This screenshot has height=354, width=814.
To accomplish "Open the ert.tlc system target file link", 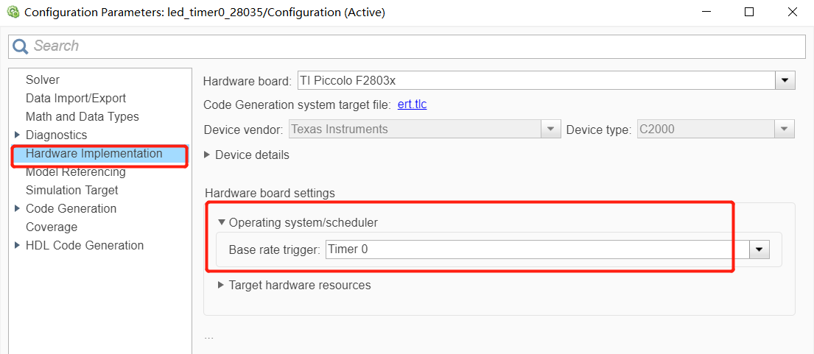I will 412,105.
